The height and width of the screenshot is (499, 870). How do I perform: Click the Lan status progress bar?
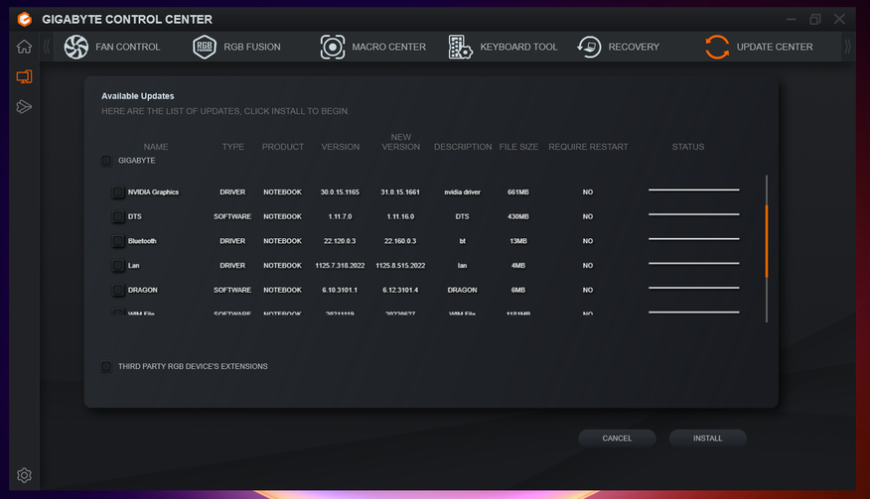coord(693,263)
